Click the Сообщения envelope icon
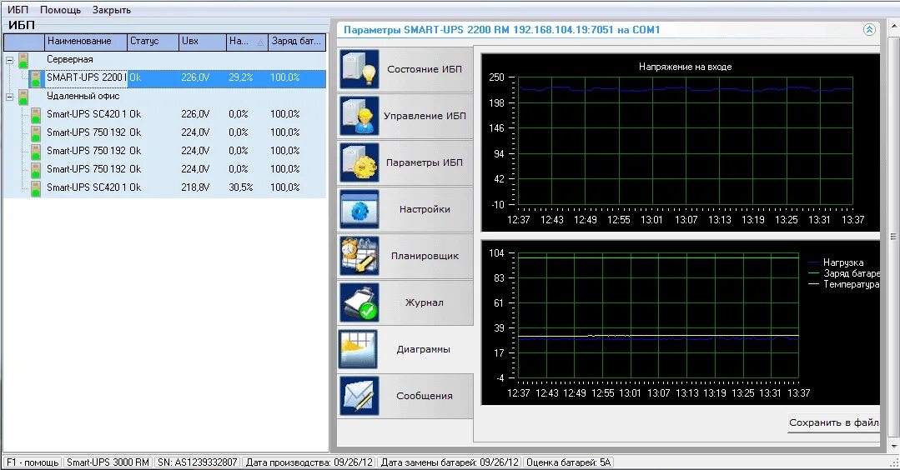The width and height of the screenshot is (900, 470). [359, 396]
